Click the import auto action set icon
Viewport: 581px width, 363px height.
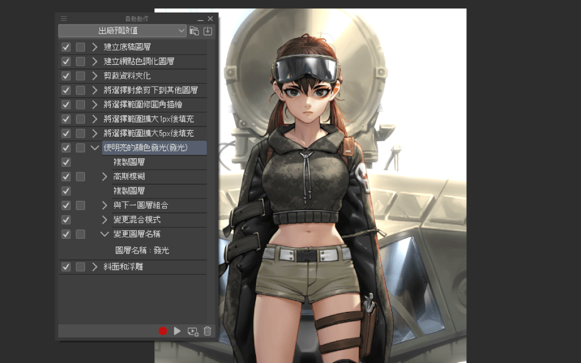click(208, 31)
